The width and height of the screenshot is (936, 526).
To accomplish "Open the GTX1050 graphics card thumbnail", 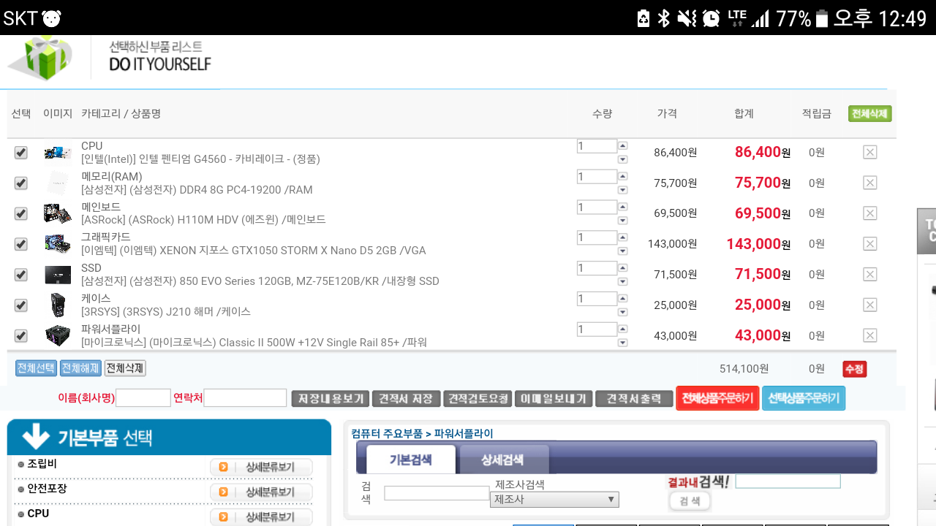I will [x=58, y=243].
